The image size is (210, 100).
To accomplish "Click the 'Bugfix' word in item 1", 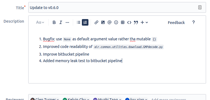I will [x=48, y=39].
